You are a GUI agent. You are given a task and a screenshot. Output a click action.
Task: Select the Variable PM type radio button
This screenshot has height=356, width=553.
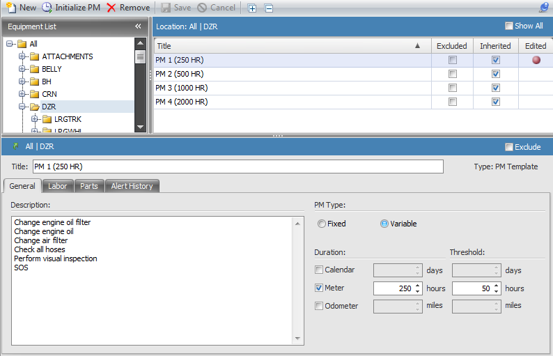coord(384,224)
